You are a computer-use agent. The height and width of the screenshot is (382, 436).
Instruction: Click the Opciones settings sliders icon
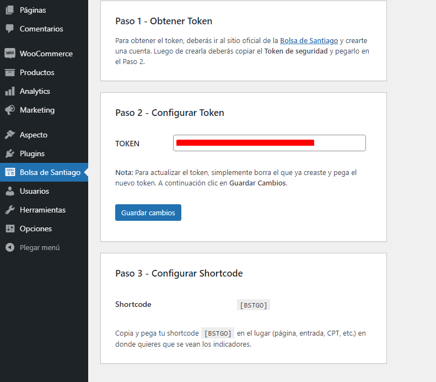10,229
